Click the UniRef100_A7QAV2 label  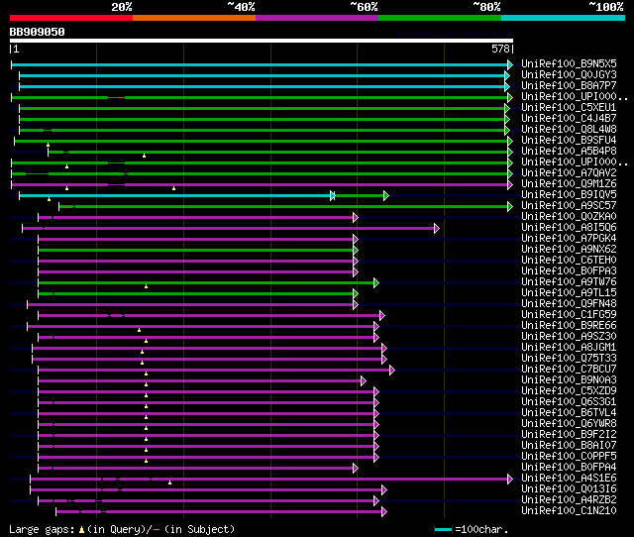pos(569,173)
